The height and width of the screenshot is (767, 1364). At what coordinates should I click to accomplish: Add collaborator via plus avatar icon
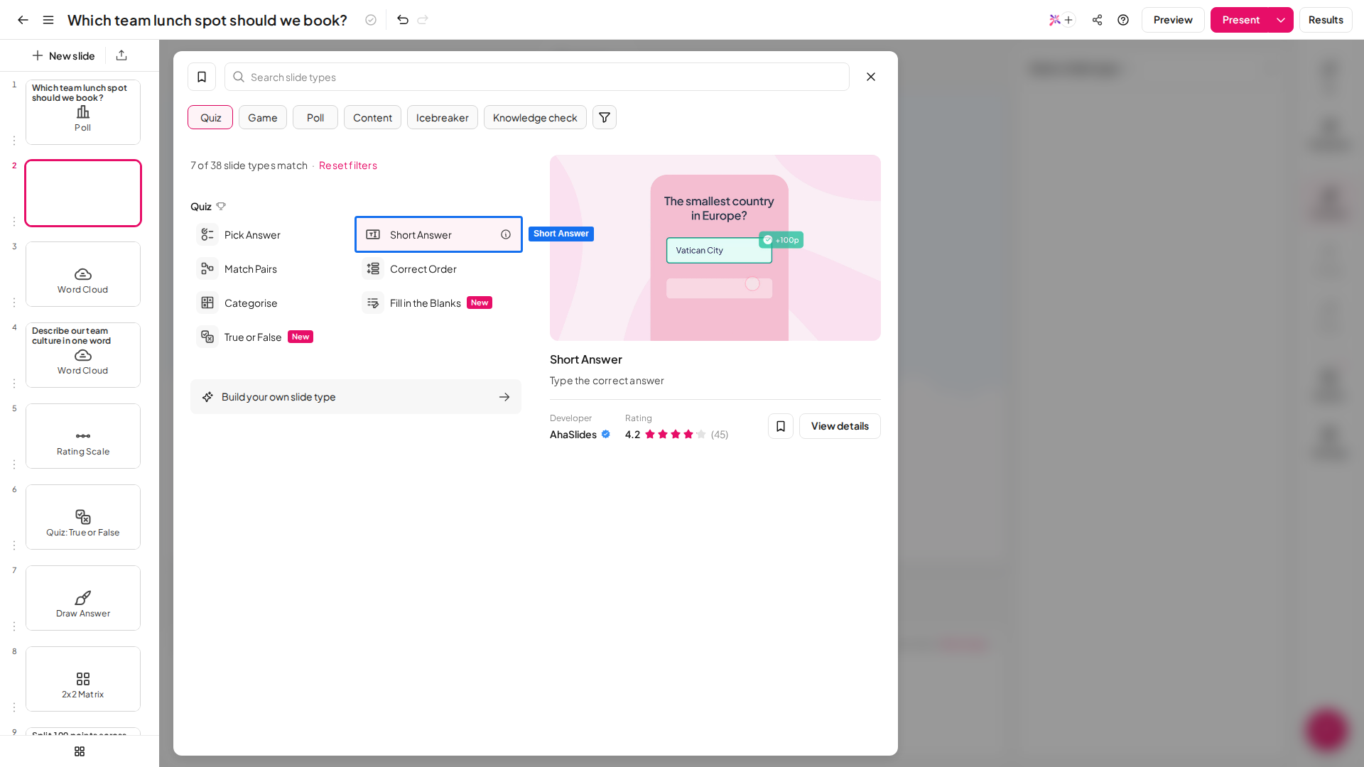[1068, 20]
